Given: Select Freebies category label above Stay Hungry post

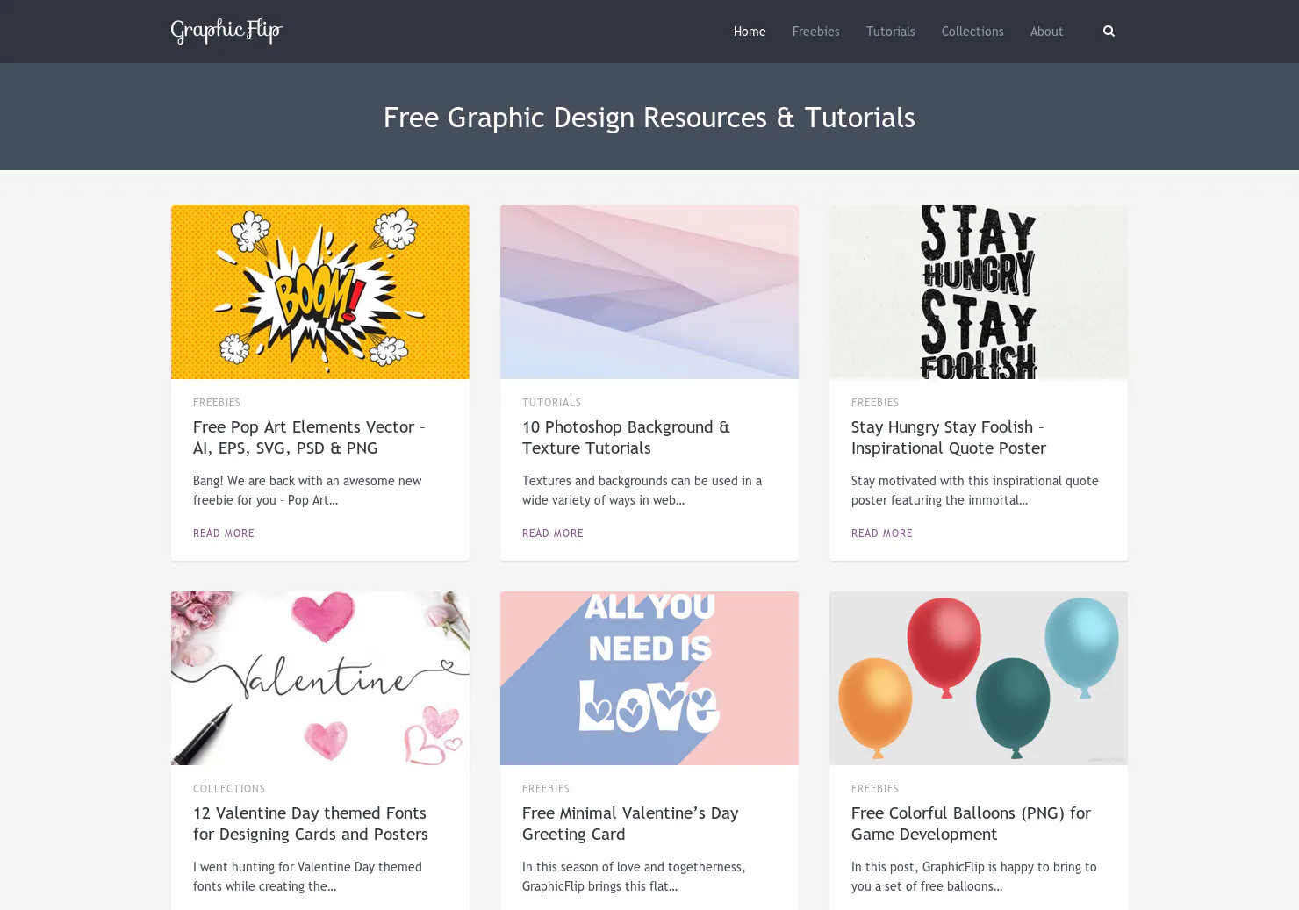Looking at the screenshot, I should (x=875, y=403).
